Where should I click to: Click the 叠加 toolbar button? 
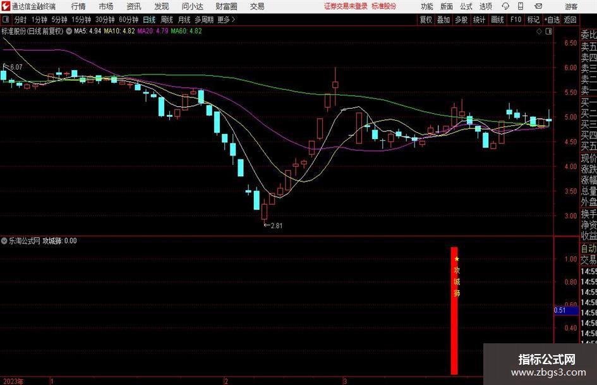click(x=443, y=20)
